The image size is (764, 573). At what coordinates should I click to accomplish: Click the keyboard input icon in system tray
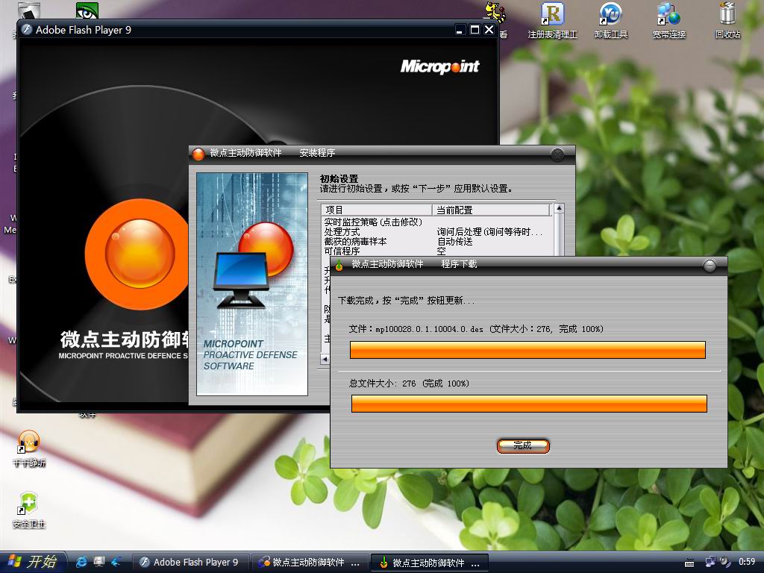pos(689,563)
